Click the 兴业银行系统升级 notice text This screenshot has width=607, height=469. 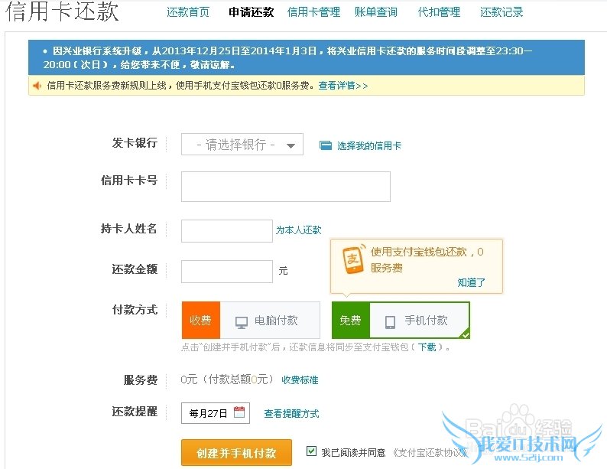pyautogui.click(x=287, y=57)
